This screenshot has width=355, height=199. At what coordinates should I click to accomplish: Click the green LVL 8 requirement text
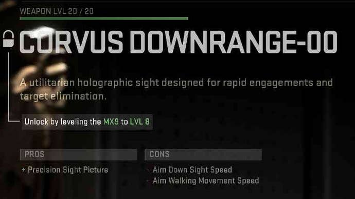tap(140, 122)
